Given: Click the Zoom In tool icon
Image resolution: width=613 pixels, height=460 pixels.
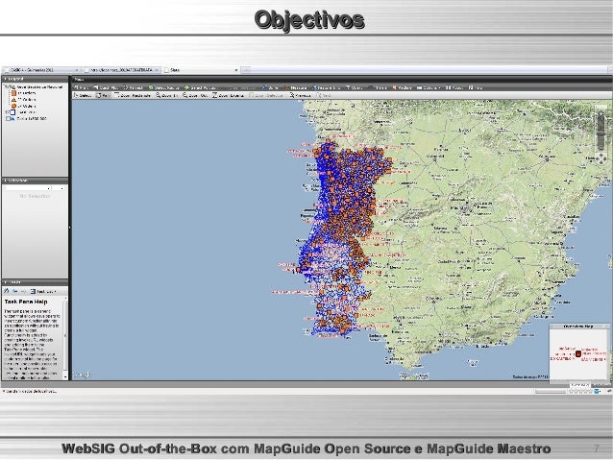Looking at the screenshot, I should (168, 96).
